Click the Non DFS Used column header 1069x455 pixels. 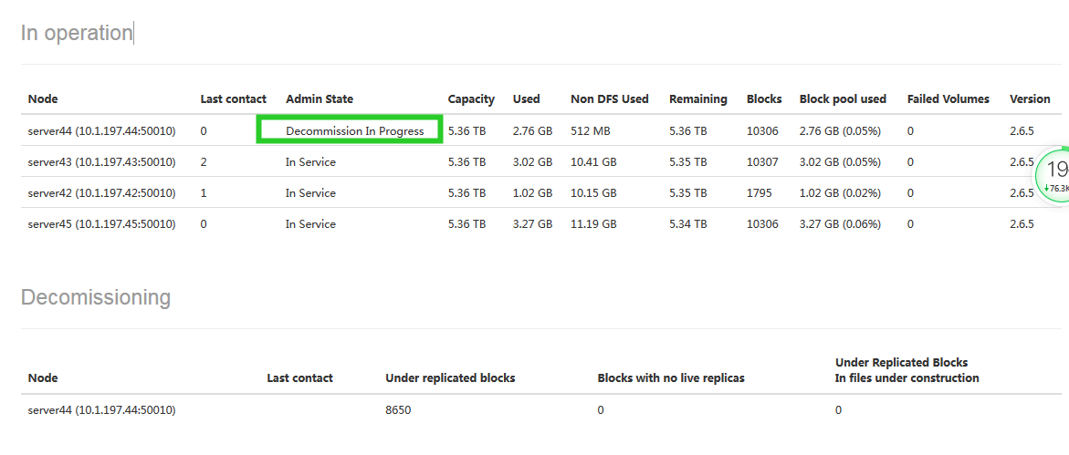(609, 99)
